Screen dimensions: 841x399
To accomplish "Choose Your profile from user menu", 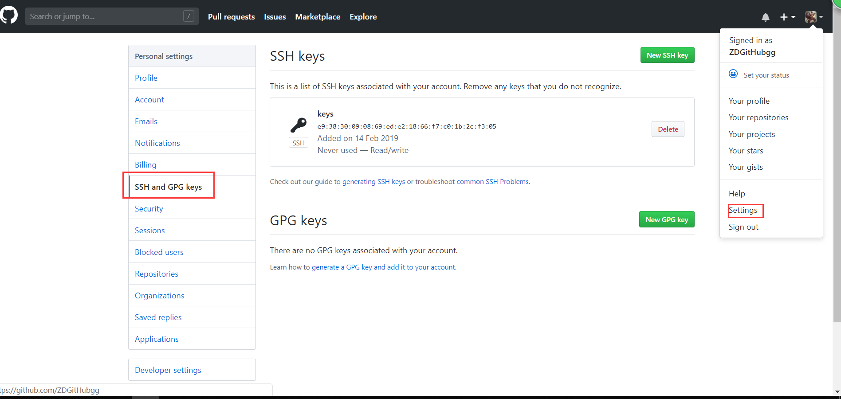I will coord(749,101).
